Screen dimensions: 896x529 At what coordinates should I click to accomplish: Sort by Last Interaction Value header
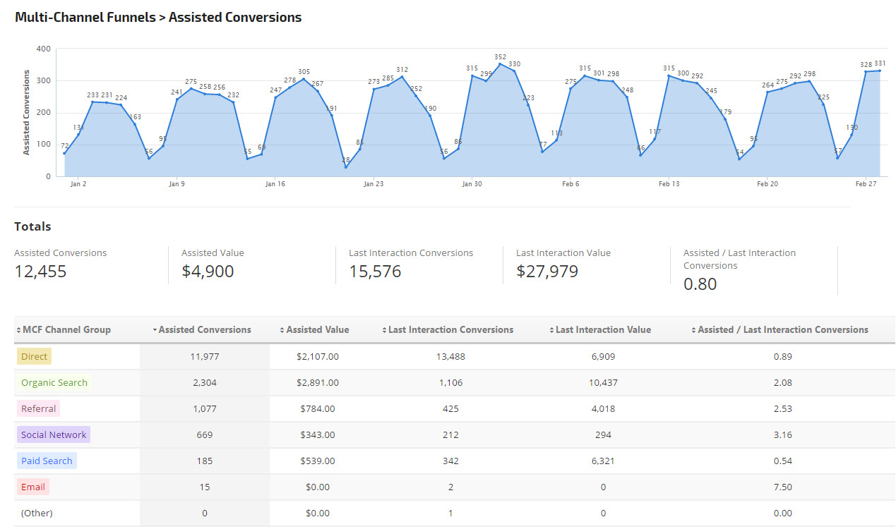coord(602,329)
